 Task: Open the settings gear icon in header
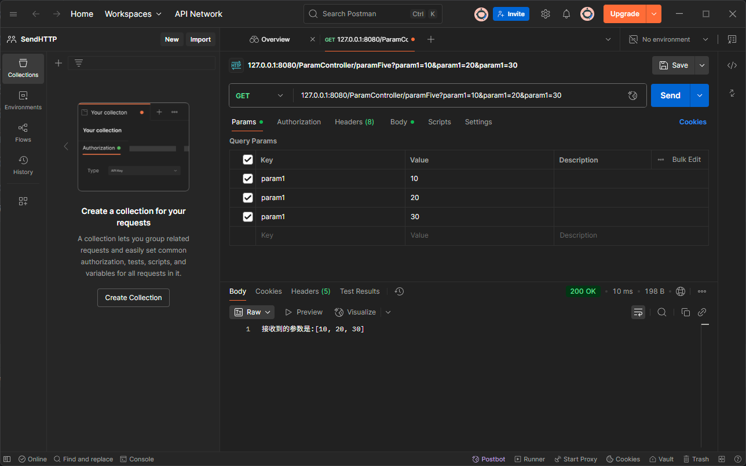[546, 14]
